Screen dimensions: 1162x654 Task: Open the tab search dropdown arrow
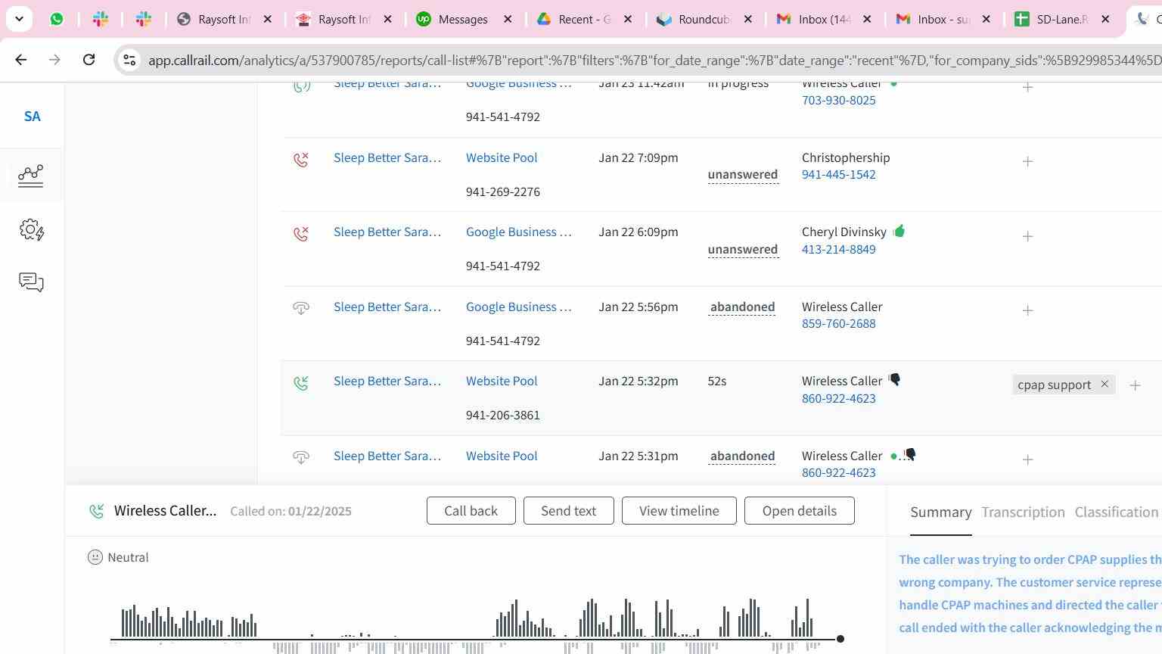pos(19,19)
